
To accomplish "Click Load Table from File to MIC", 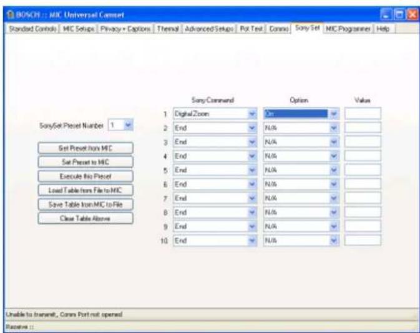I will pos(85,190).
